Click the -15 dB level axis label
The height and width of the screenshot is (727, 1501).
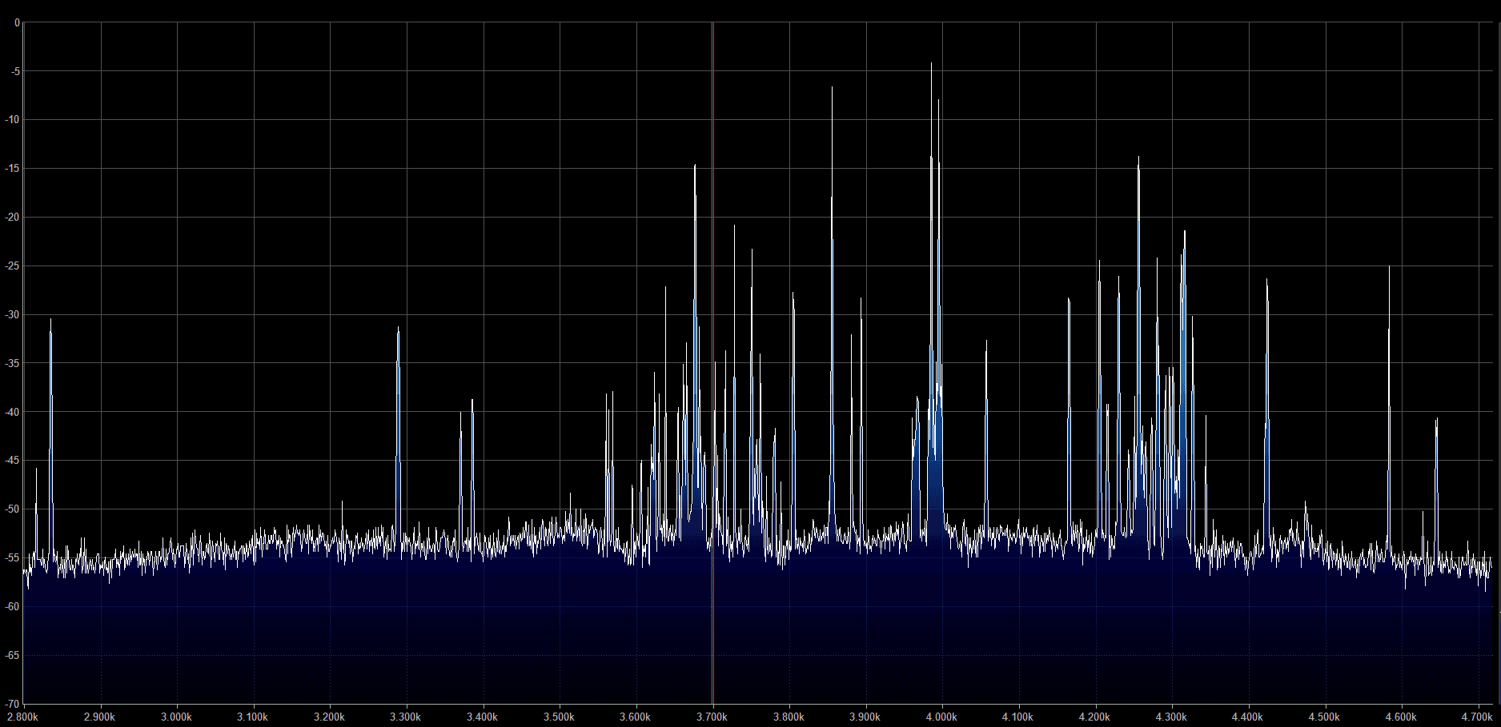point(13,169)
